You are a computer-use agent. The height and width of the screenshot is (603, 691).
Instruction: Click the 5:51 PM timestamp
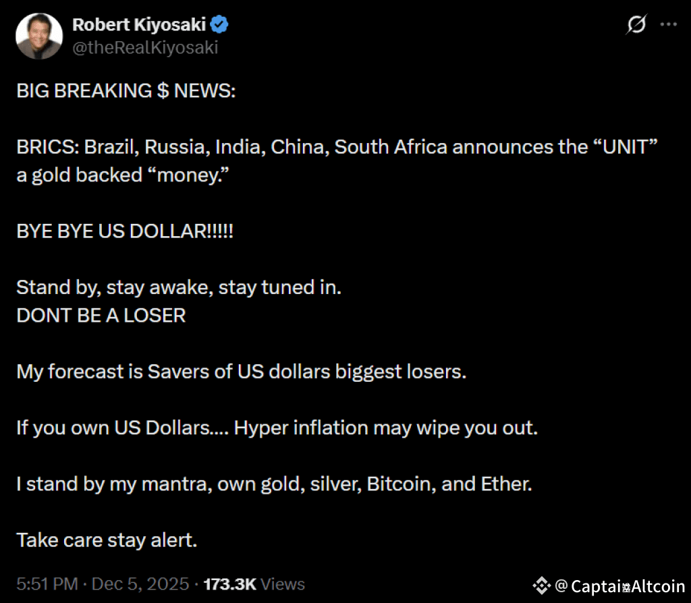point(46,583)
